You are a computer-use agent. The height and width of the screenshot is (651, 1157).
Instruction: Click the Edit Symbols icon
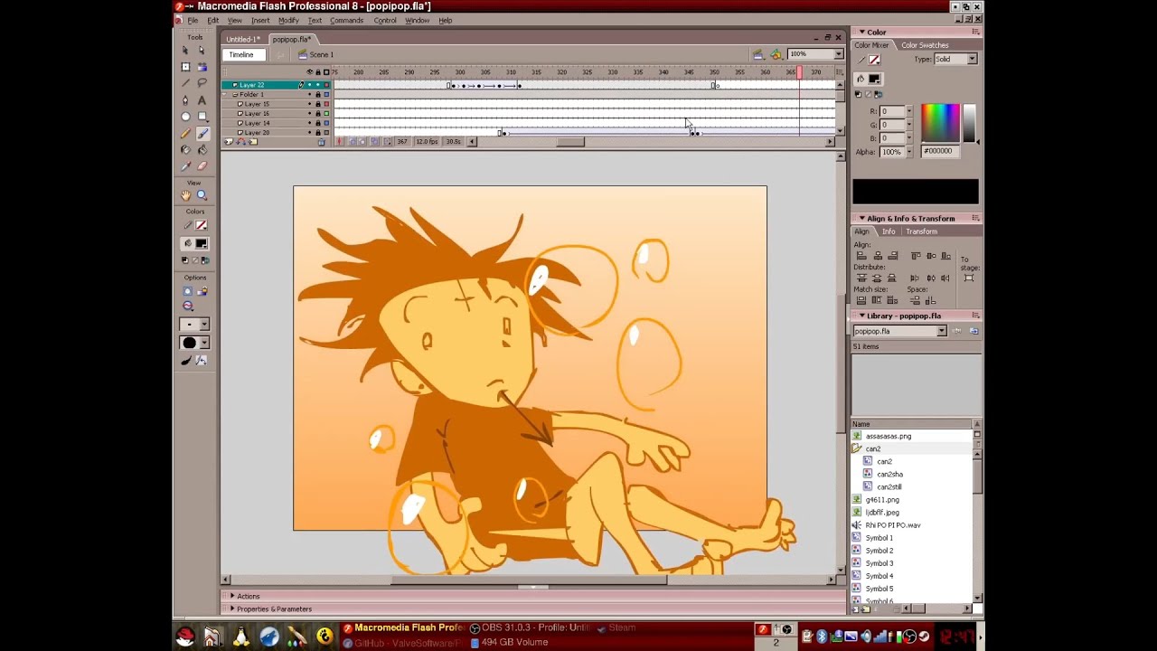tap(776, 54)
